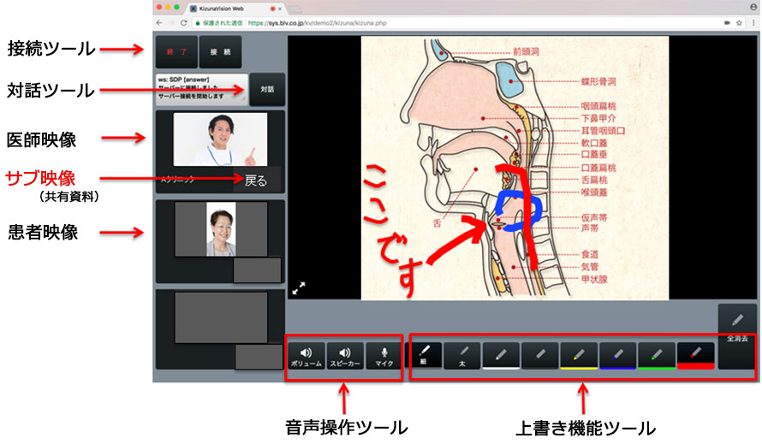Image resolution: width=762 pixels, height=444 pixels.
Task: Click the 甲状腺 label in the diagram
Action: click(594, 280)
